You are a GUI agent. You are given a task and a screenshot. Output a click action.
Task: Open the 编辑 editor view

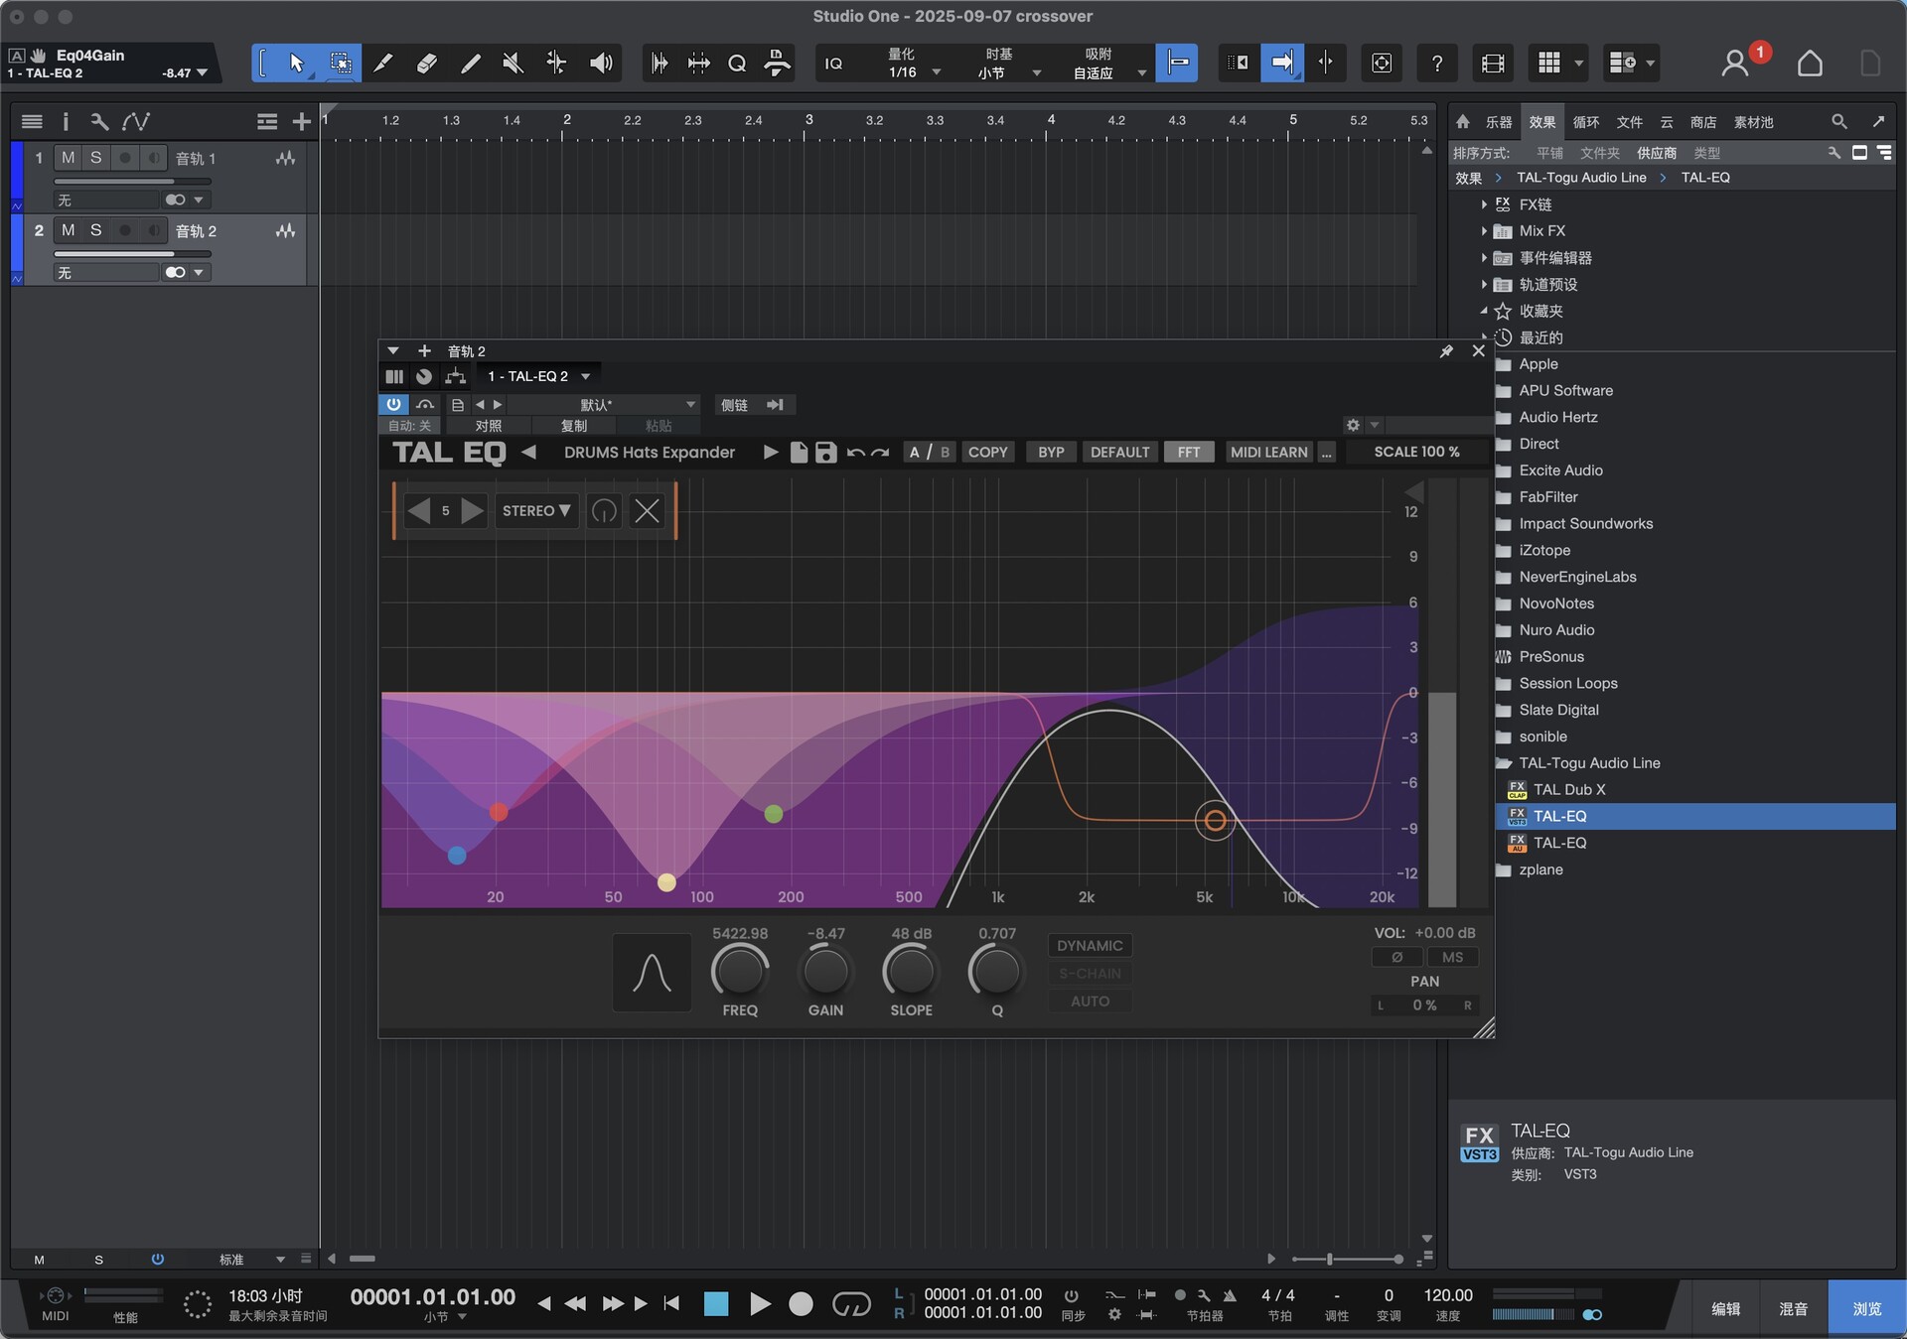(x=1725, y=1309)
